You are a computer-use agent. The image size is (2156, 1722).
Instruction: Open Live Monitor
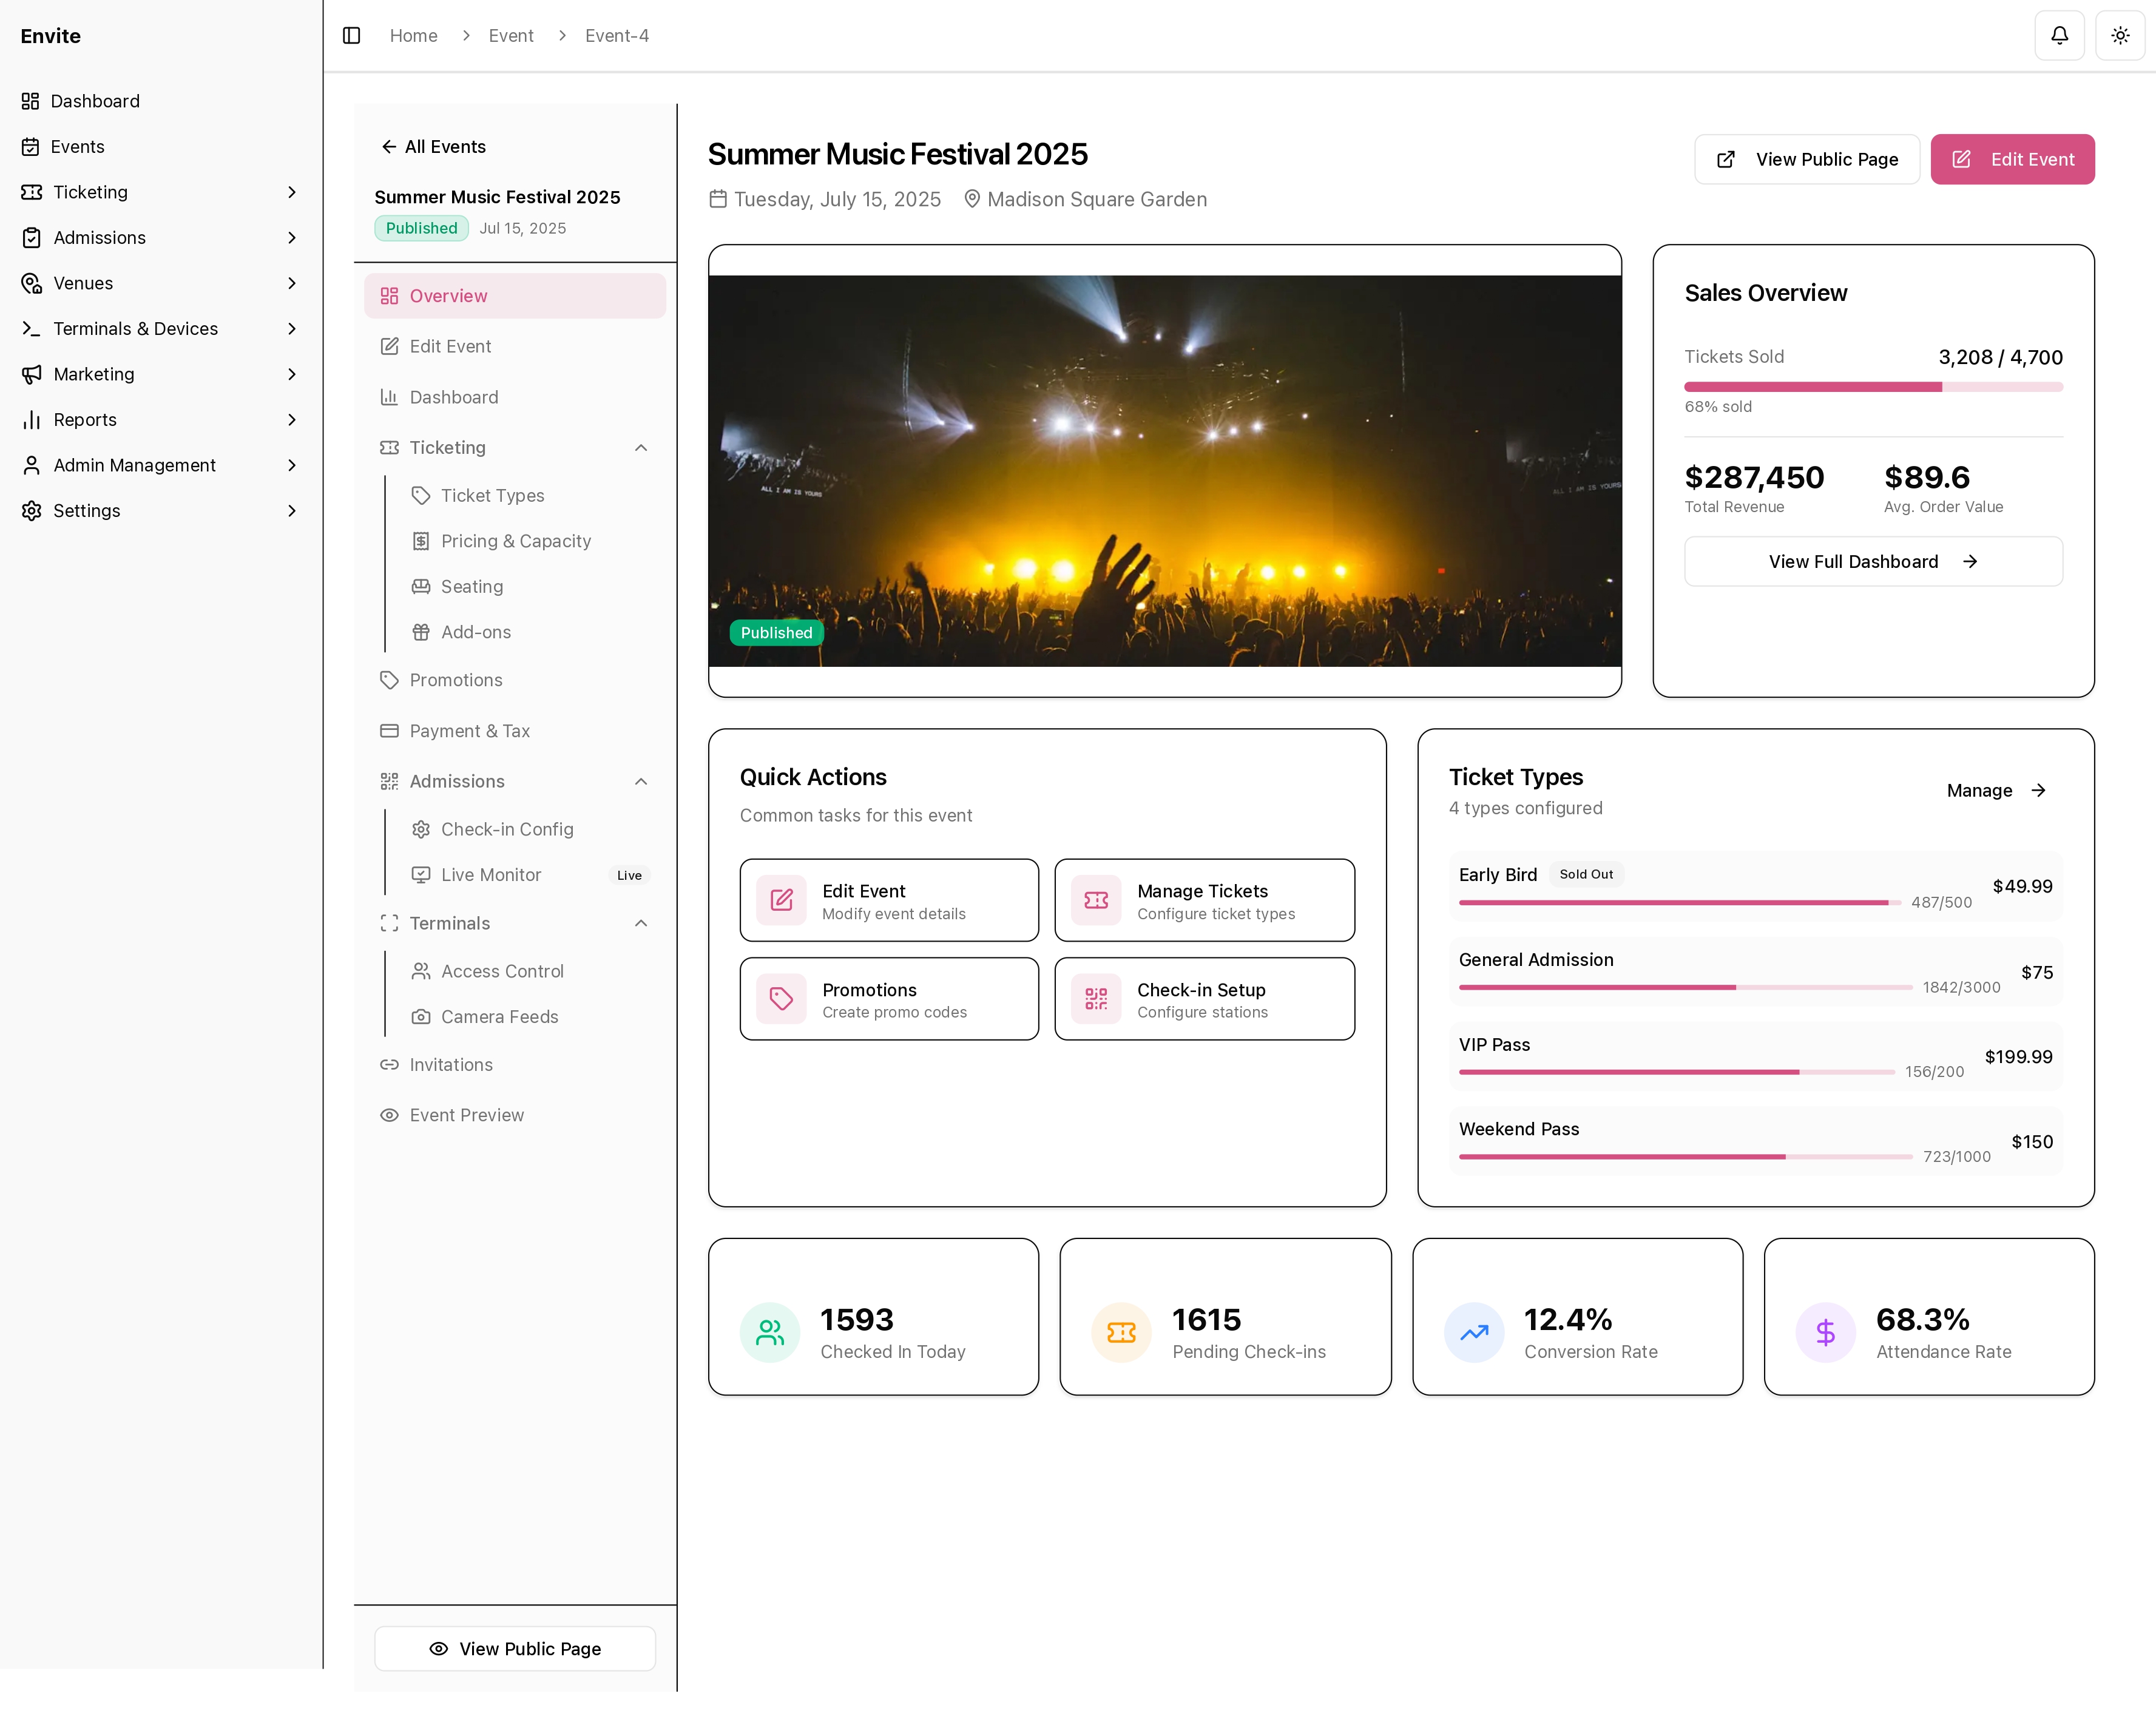tap(531, 875)
